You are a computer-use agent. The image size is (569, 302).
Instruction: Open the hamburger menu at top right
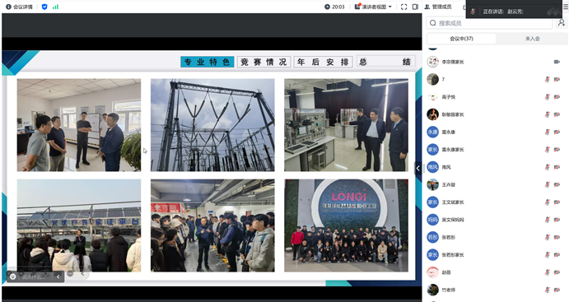(566, 6)
